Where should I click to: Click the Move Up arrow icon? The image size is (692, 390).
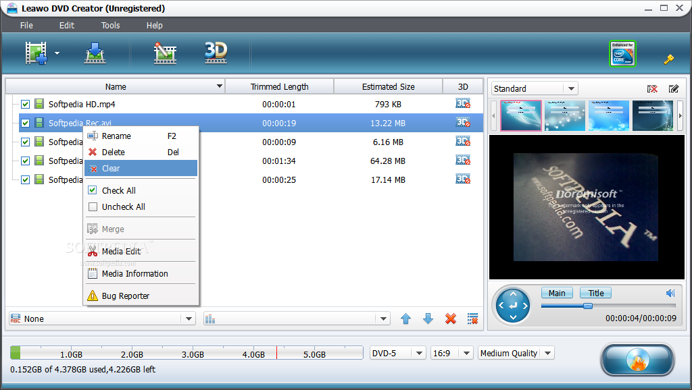pyautogui.click(x=406, y=318)
